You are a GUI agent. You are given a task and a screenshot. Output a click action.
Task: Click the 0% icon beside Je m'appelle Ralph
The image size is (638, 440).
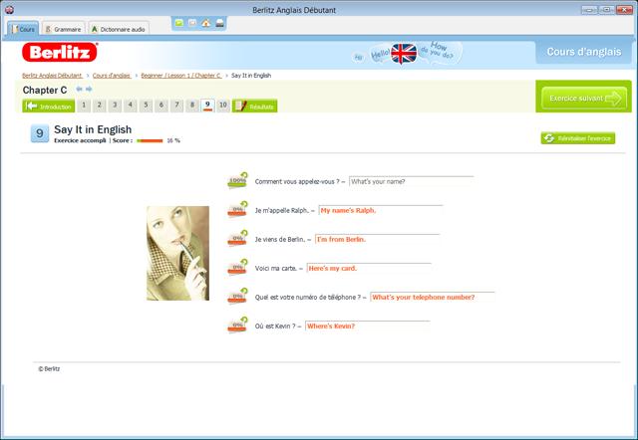[237, 209]
